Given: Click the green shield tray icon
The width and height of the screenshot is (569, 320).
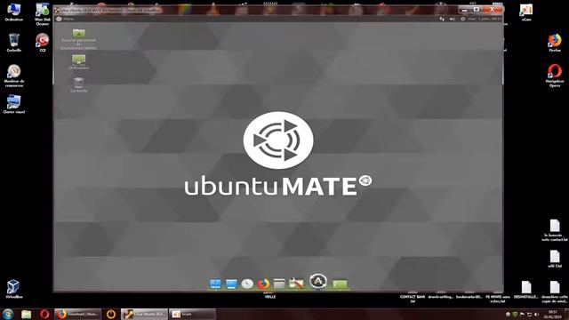Looking at the screenshot, I should pos(516,314).
